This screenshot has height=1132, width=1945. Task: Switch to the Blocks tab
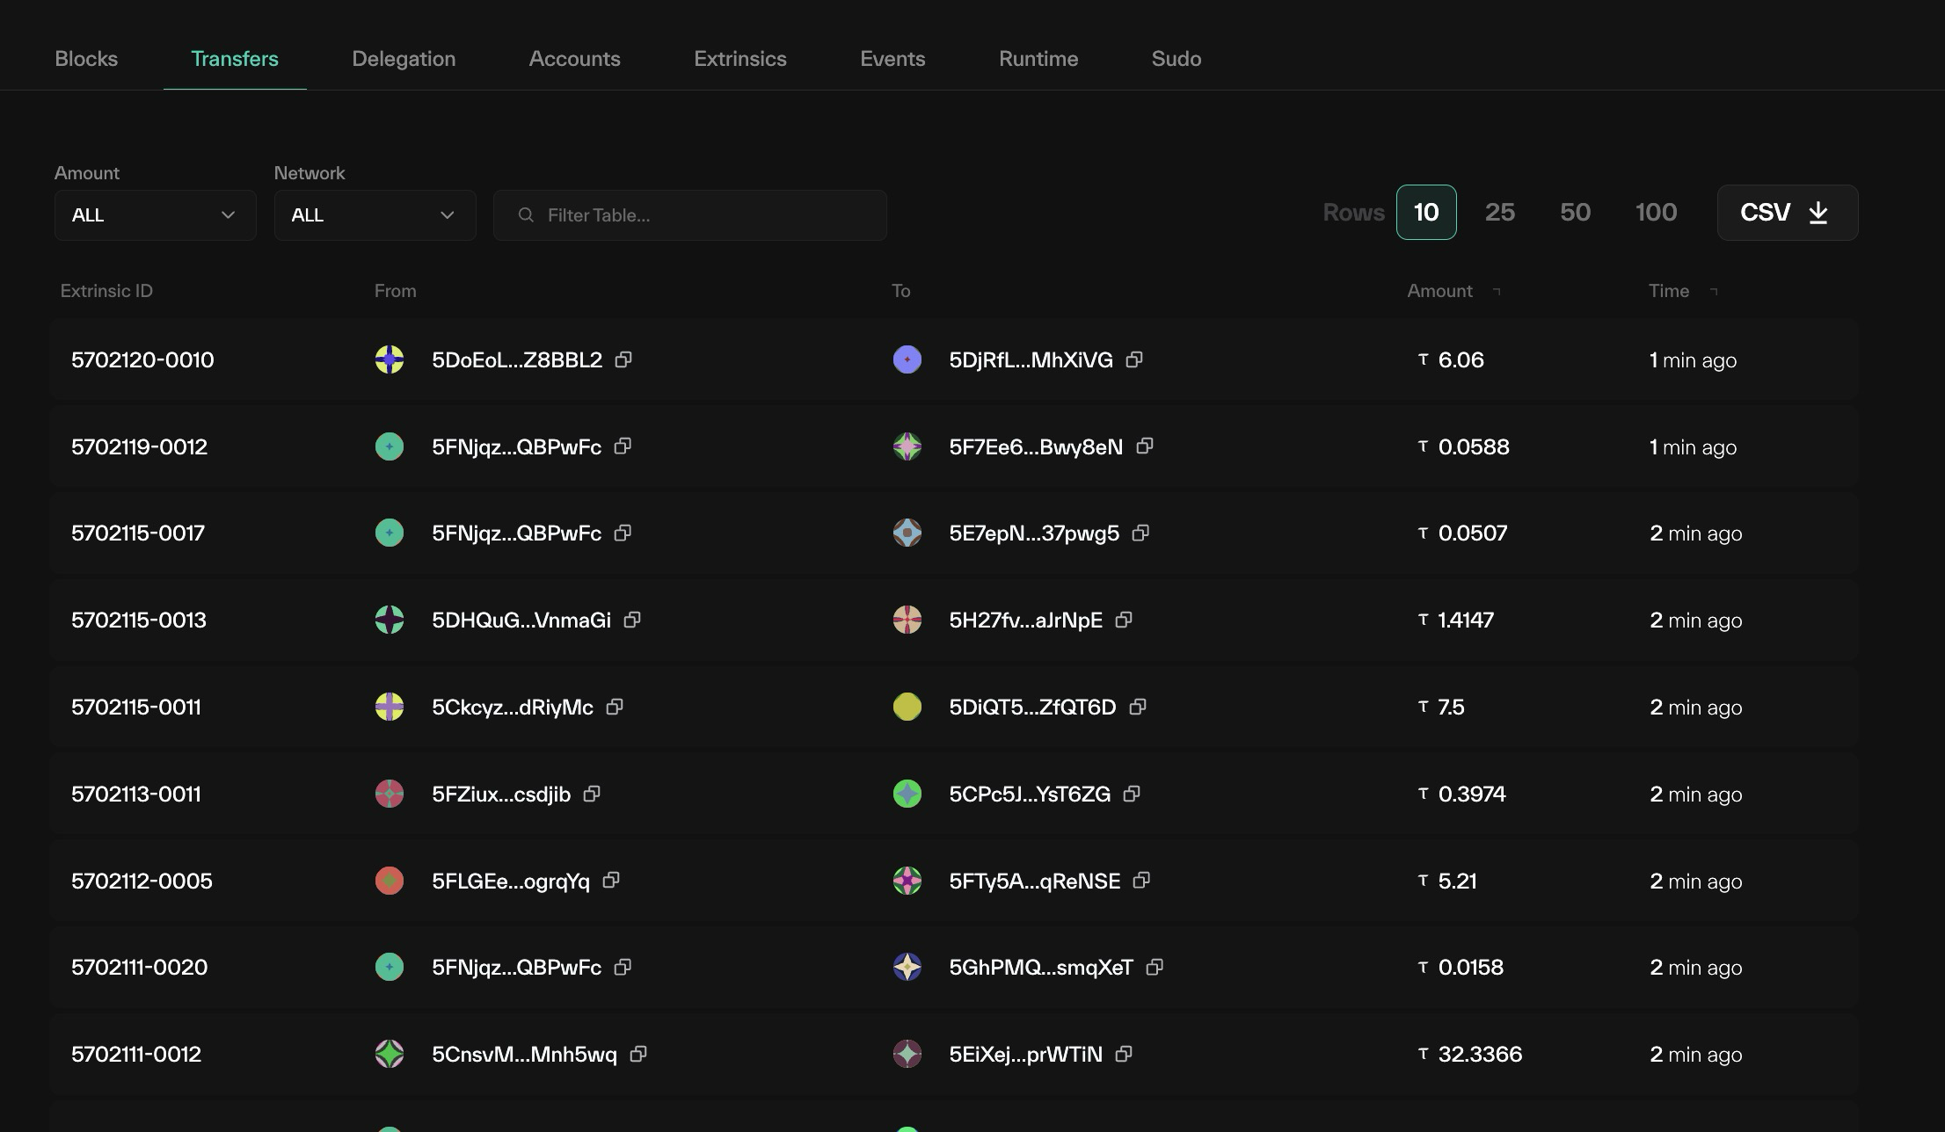point(86,59)
